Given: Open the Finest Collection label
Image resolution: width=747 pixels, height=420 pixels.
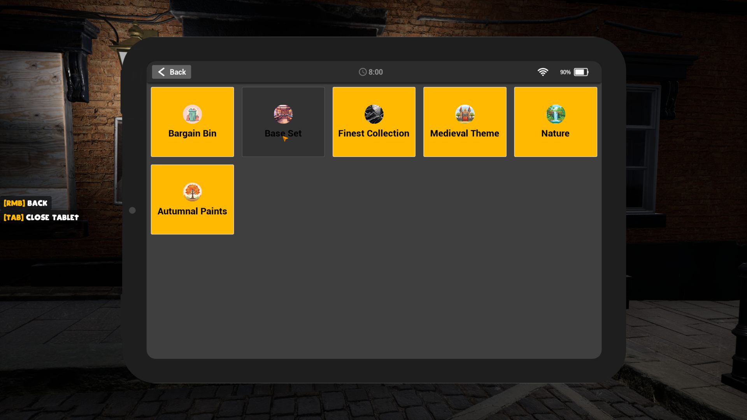Looking at the screenshot, I should point(374,133).
